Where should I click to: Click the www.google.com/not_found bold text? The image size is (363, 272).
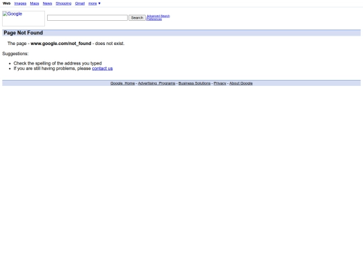coord(61,44)
